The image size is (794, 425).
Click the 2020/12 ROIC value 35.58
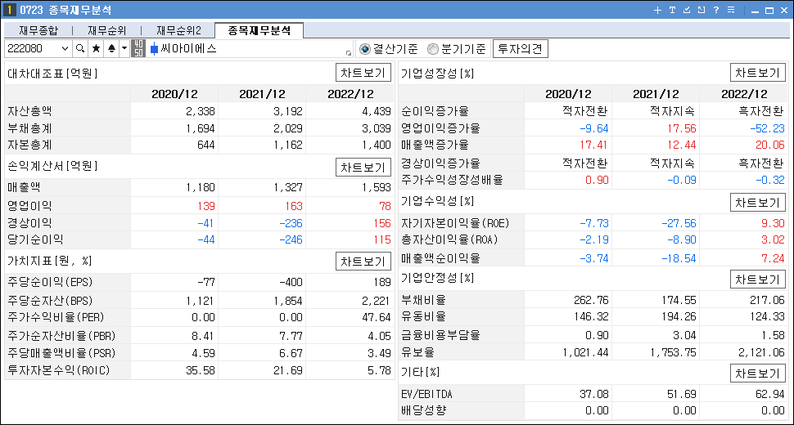(x=200, y=370)
